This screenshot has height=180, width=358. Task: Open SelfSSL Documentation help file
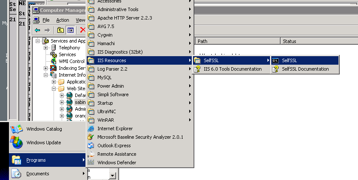305,69
